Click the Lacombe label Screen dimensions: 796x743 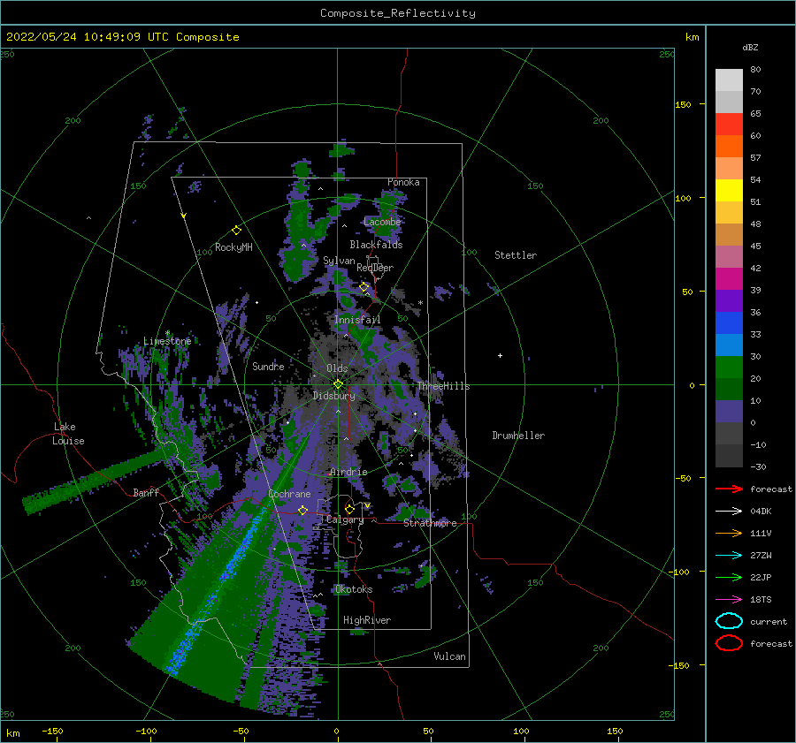pos(382,222)
